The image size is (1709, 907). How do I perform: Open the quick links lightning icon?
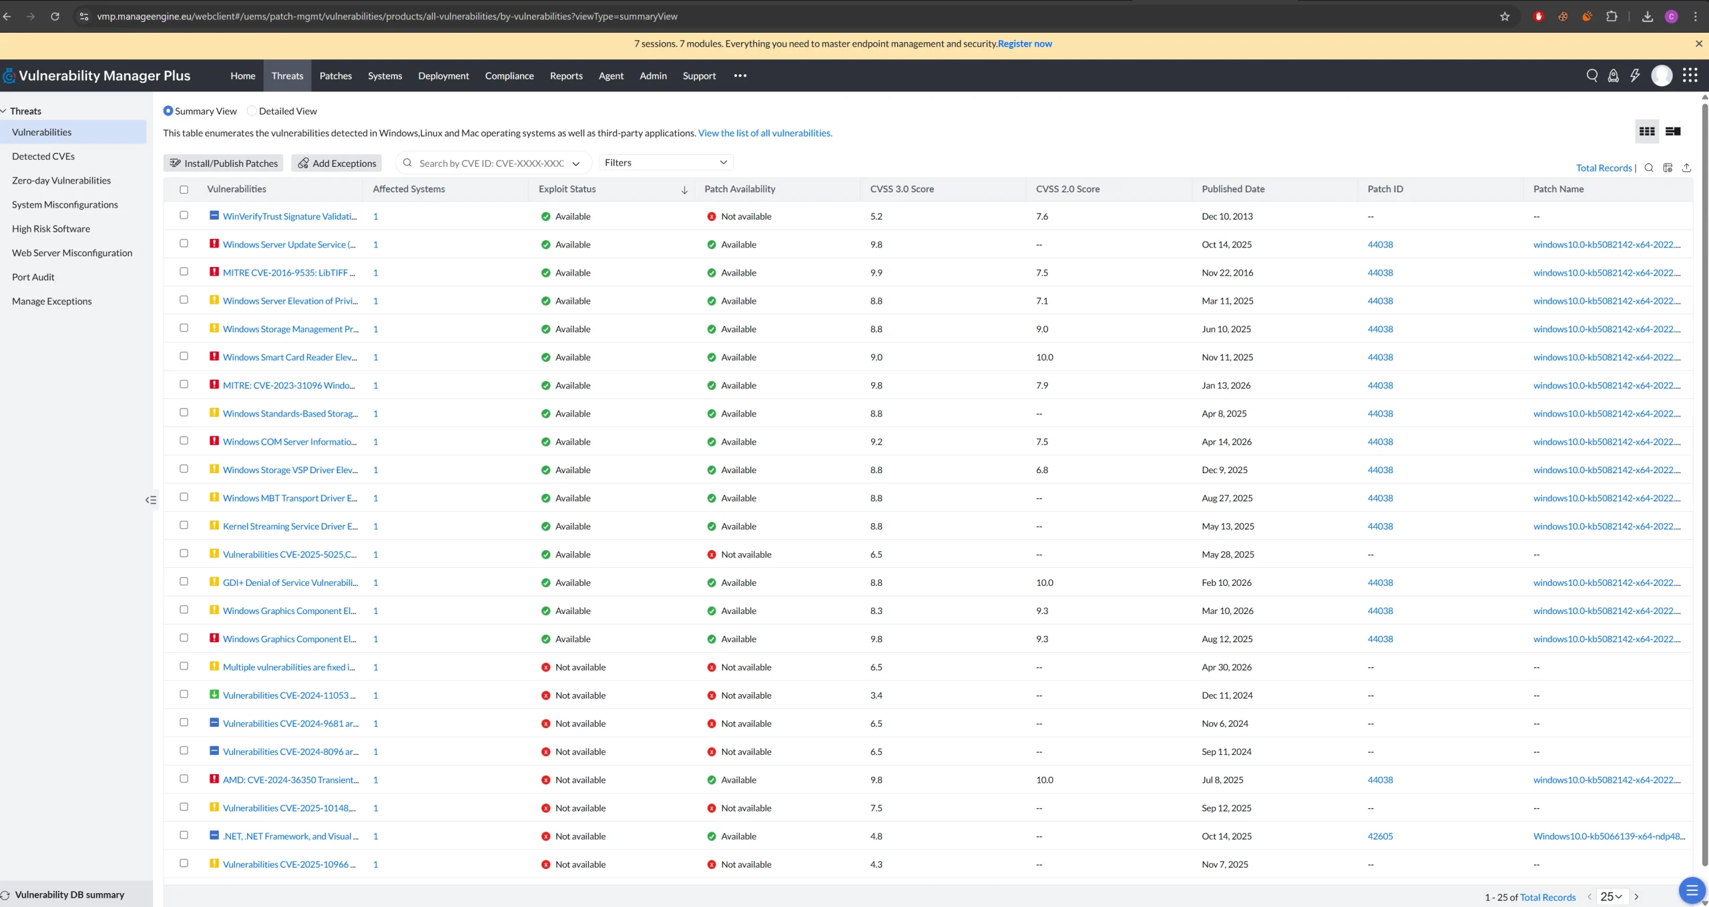[1635, 75]
